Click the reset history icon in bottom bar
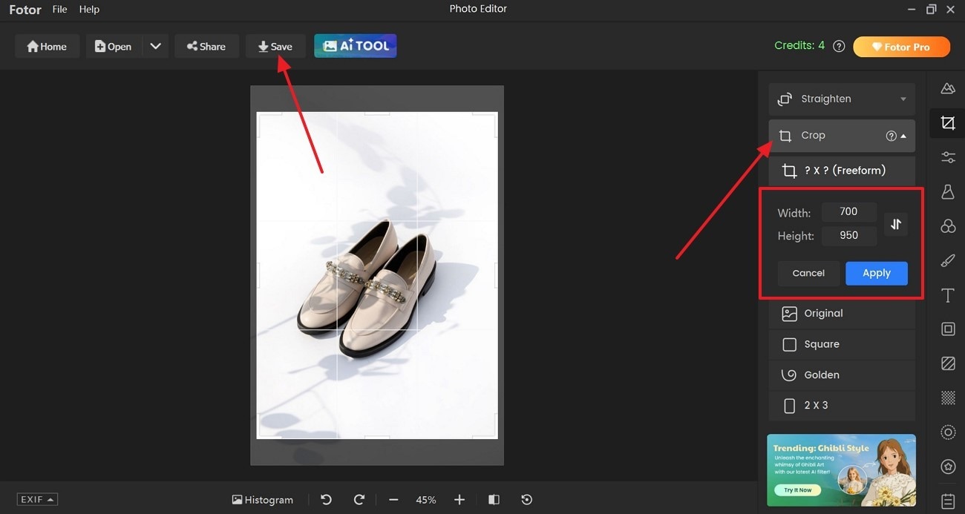Viewport: 965px width, 514px height. coord(527,500)
